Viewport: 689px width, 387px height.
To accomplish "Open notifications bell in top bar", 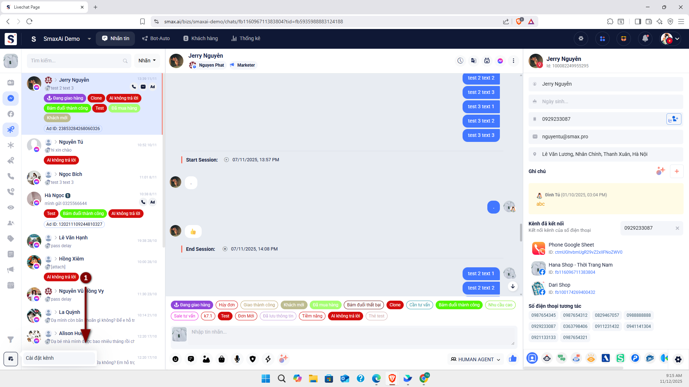I will coord(645,39).
